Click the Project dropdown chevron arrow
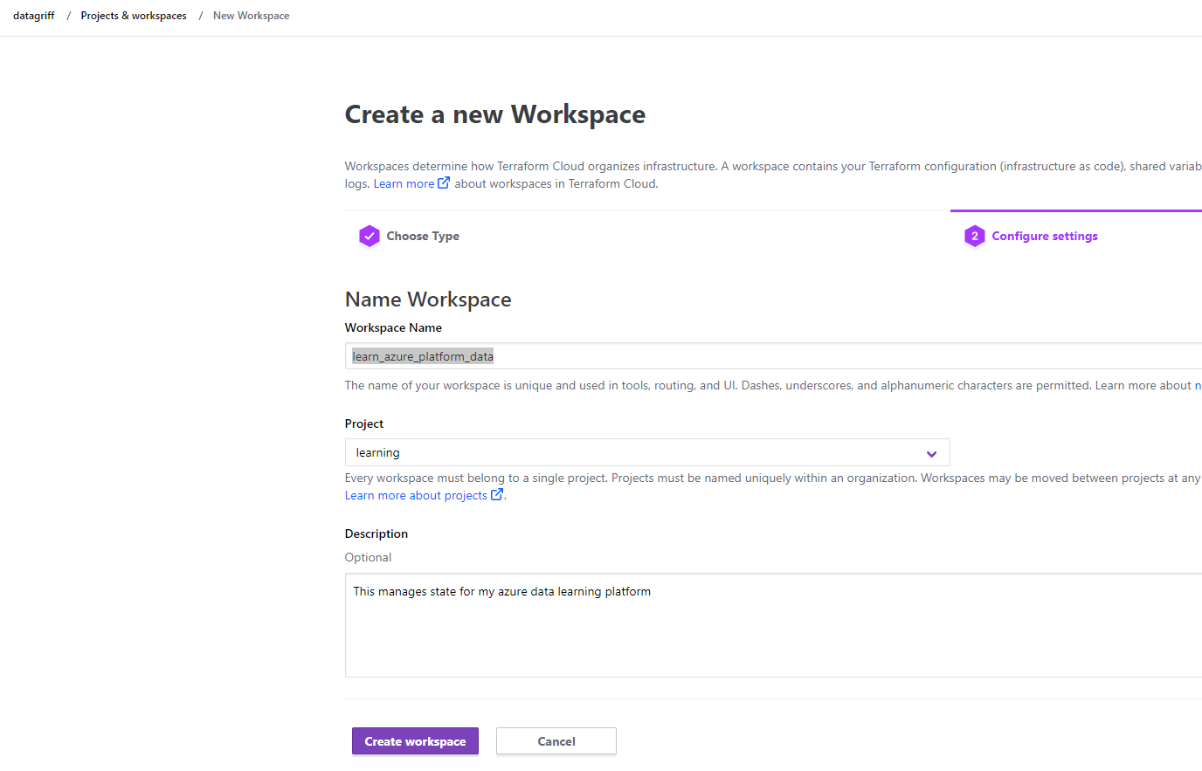Viewport: 1202px width, 771px height. 931,453
